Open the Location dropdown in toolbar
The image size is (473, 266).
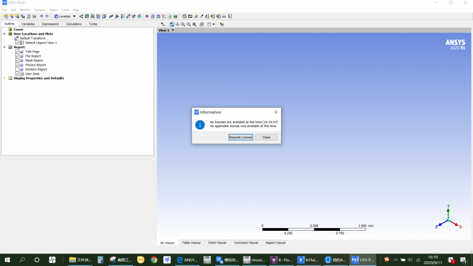tap(65, 16)
